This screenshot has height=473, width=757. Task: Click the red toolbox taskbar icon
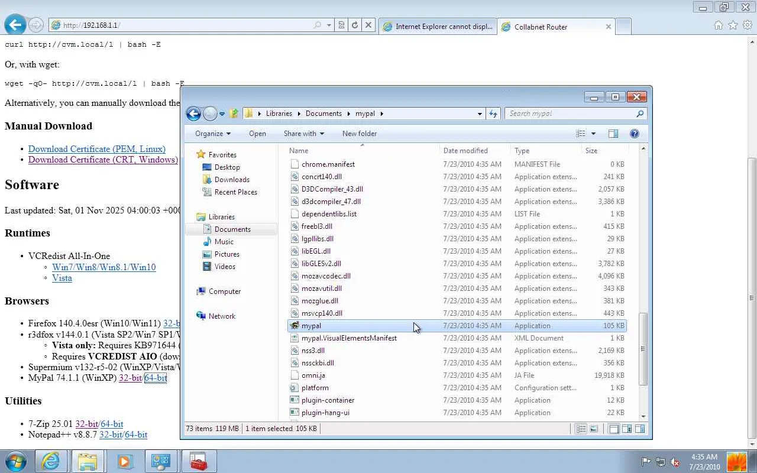199,461
